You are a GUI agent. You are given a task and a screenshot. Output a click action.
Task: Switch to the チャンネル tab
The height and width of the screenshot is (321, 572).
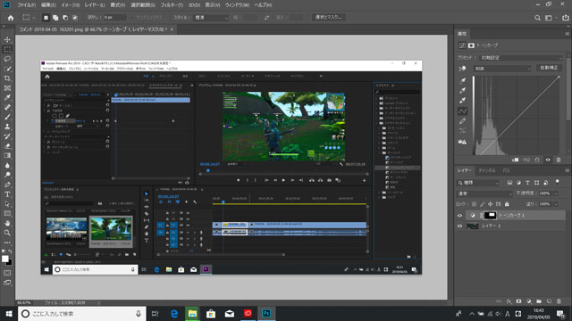(x=487, y=170)
